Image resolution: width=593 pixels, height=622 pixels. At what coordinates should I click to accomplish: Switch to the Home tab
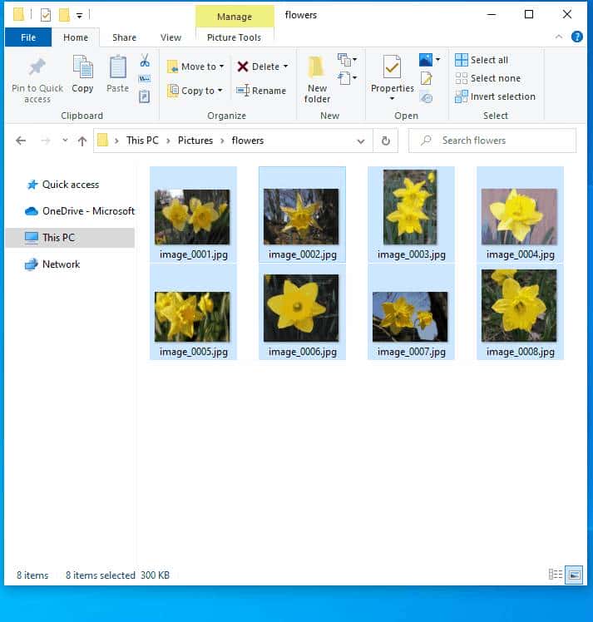tap(76, 37)
